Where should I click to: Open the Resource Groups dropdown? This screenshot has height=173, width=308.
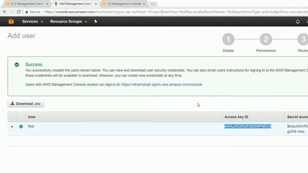click(68, 22)
